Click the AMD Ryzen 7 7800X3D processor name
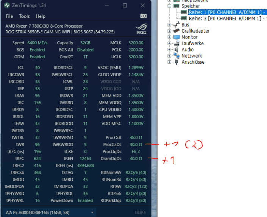 (x=44, y=26)
